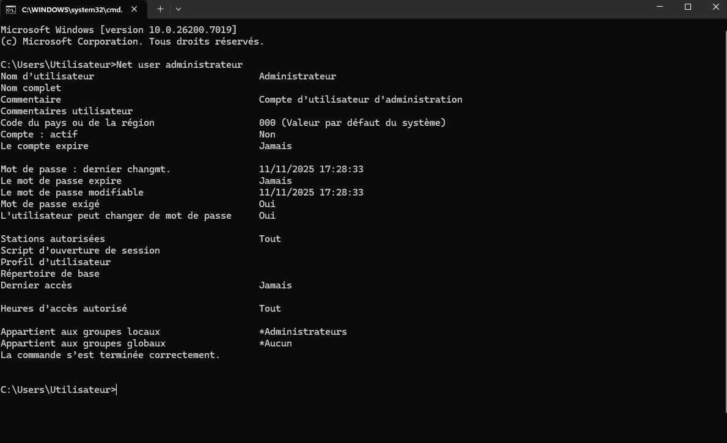The width and height of the screenshot is (727, 443).
Task: Maximize the terminal window
Action: click(x=687, y=7)
